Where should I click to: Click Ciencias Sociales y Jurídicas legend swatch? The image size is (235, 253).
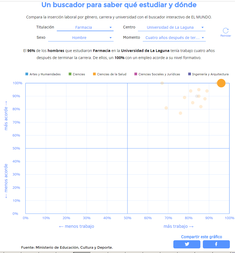tap(136, 74)
